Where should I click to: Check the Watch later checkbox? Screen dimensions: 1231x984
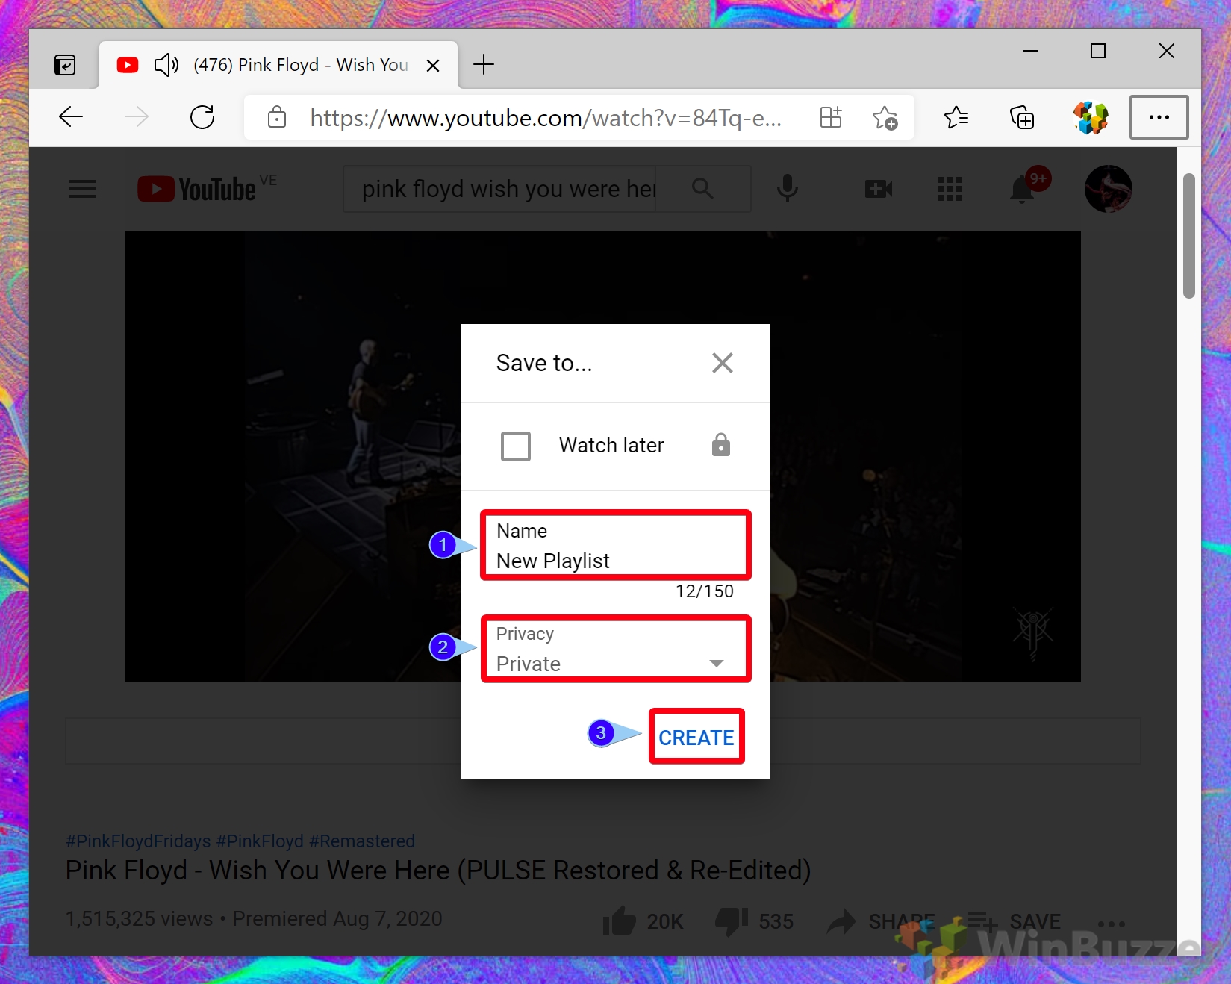click(515, 446)
